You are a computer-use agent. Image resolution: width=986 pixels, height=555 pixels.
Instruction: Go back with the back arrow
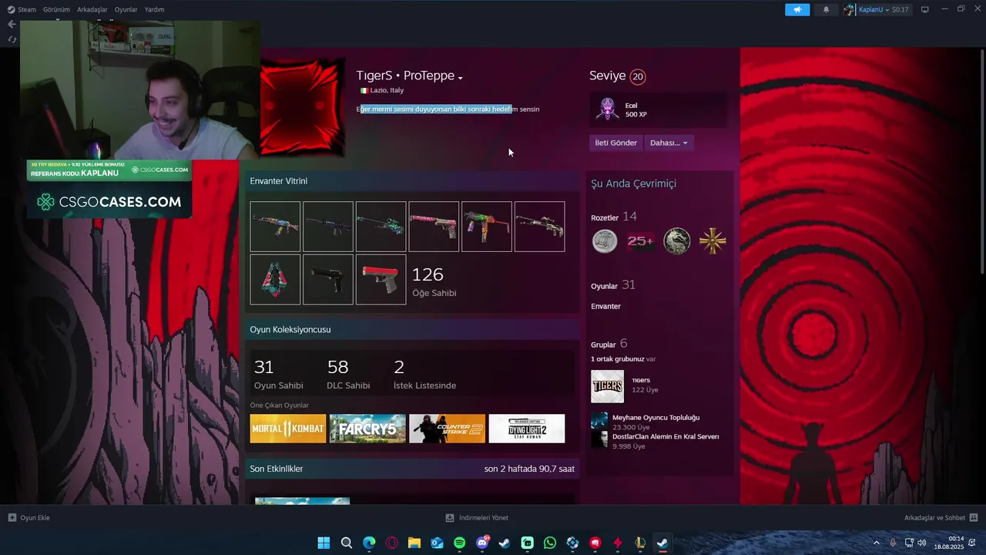11,24
